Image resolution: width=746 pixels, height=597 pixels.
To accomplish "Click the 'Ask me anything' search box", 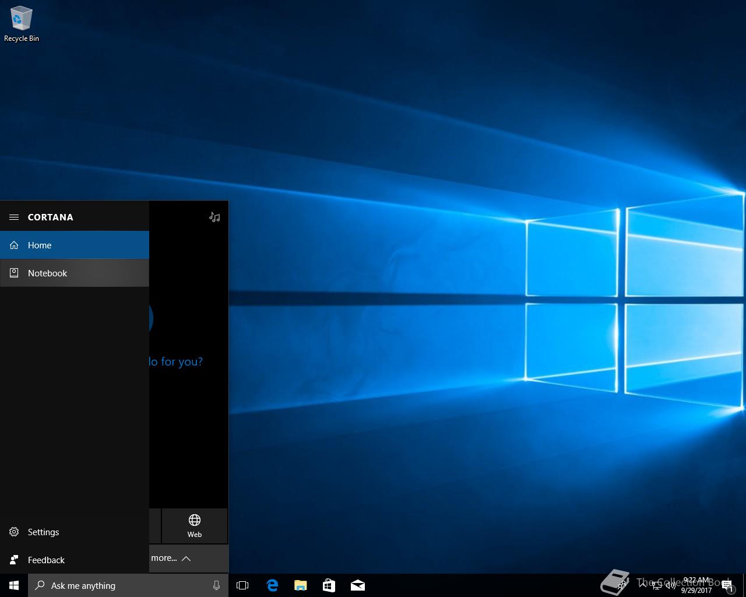I will coord(122,585).
